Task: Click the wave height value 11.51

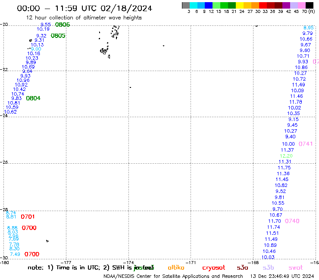Action: pos(272,233)
